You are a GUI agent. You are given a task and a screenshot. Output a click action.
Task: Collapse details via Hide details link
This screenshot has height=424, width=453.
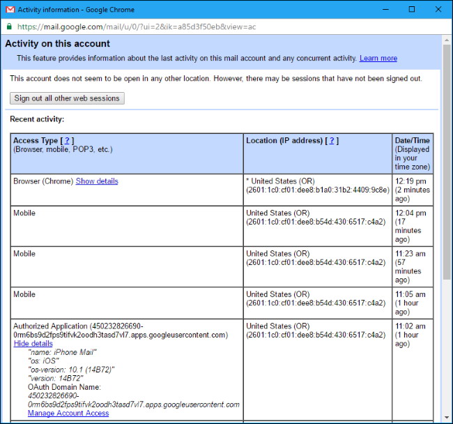click(x=33, y=344)
